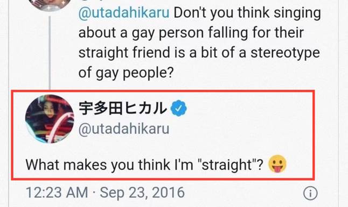Click the vertical thread line connecting the tweets
This screenshot has width=348, height=207.
click(x=50, y=53)
